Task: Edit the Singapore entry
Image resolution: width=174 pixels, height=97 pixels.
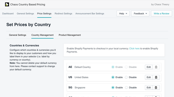Action: pos(149,88)
